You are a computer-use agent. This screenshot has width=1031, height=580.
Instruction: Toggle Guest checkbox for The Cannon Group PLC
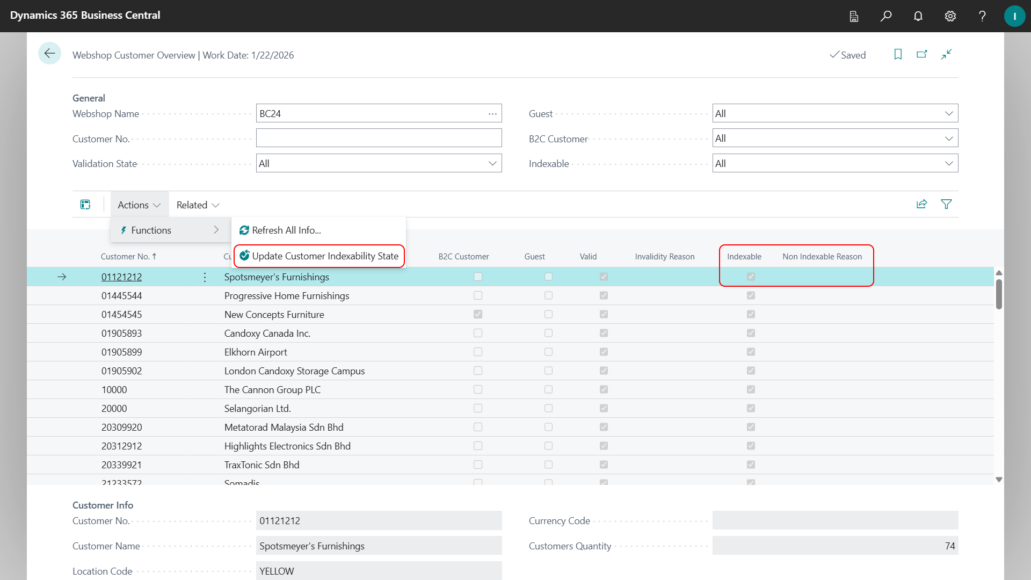coord(548,390)
